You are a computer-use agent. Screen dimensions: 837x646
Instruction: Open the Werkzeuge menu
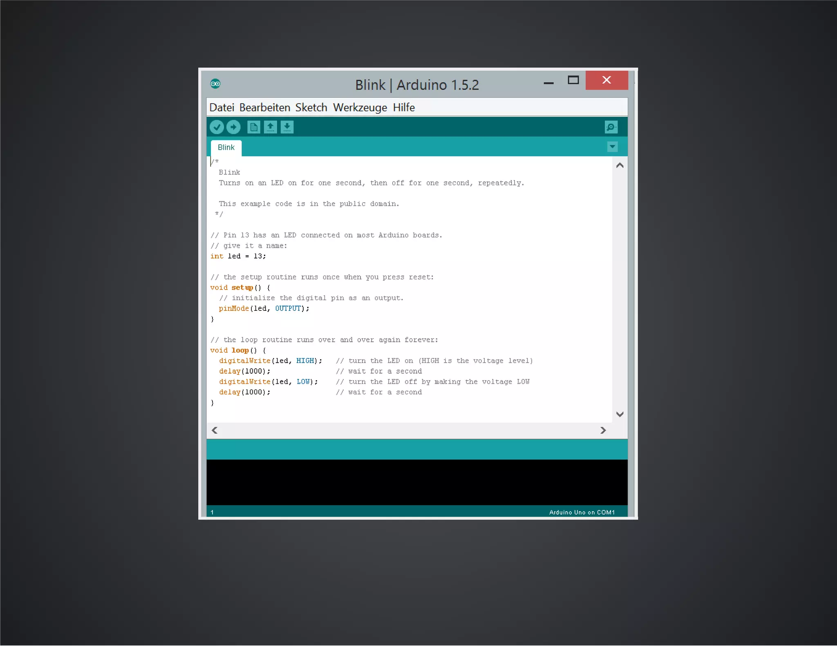point(360,107)
